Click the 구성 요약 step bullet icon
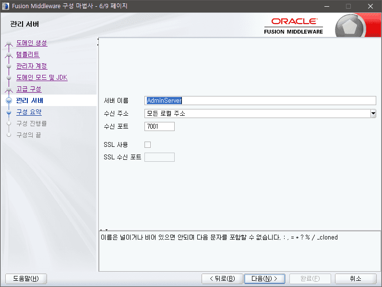This screenshot has height=287, width=382. (x=9, y=112)
